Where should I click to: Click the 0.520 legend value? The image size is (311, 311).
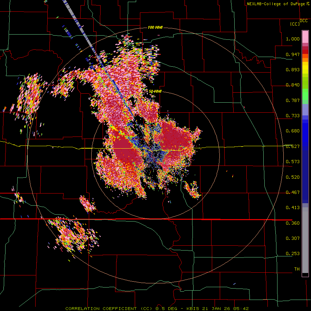tap(293, 177)
